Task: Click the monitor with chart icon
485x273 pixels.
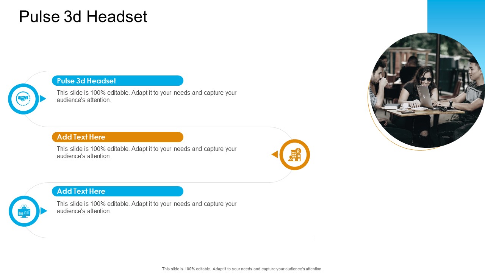Action: click(24, 211)
